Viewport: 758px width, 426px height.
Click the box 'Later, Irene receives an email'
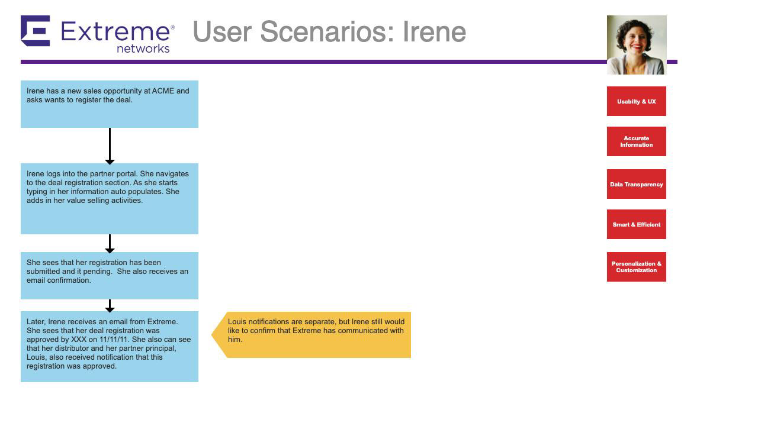(110, 347)
